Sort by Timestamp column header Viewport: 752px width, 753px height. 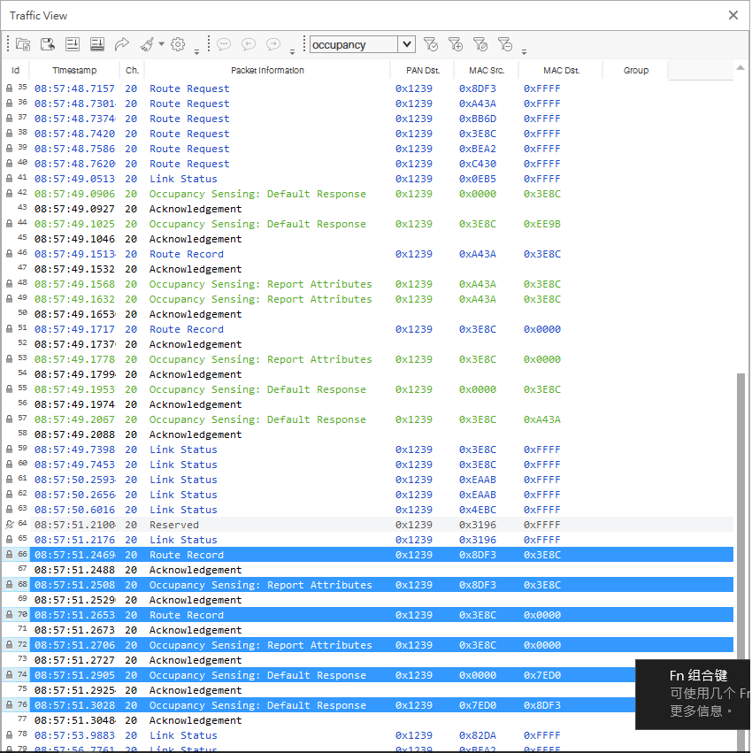pos(74,70)
